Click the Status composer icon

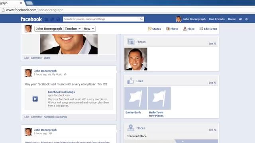click(x=150, y=29)
